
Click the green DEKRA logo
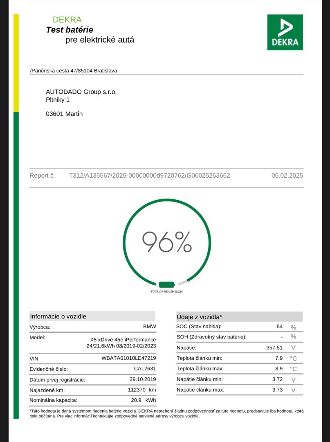tap(285, 32)
